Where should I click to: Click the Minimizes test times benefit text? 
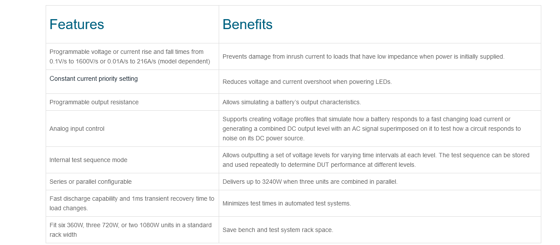[287, 203]
